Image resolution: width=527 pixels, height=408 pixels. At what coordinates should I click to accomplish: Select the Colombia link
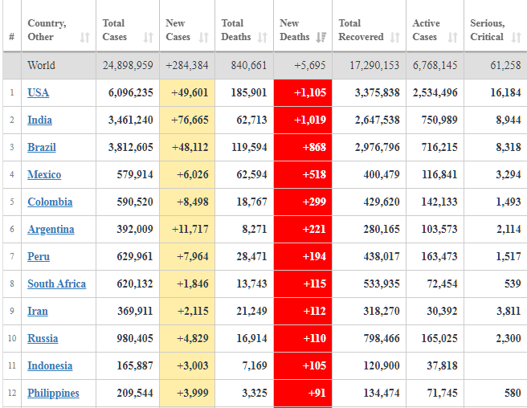(50, 202)
